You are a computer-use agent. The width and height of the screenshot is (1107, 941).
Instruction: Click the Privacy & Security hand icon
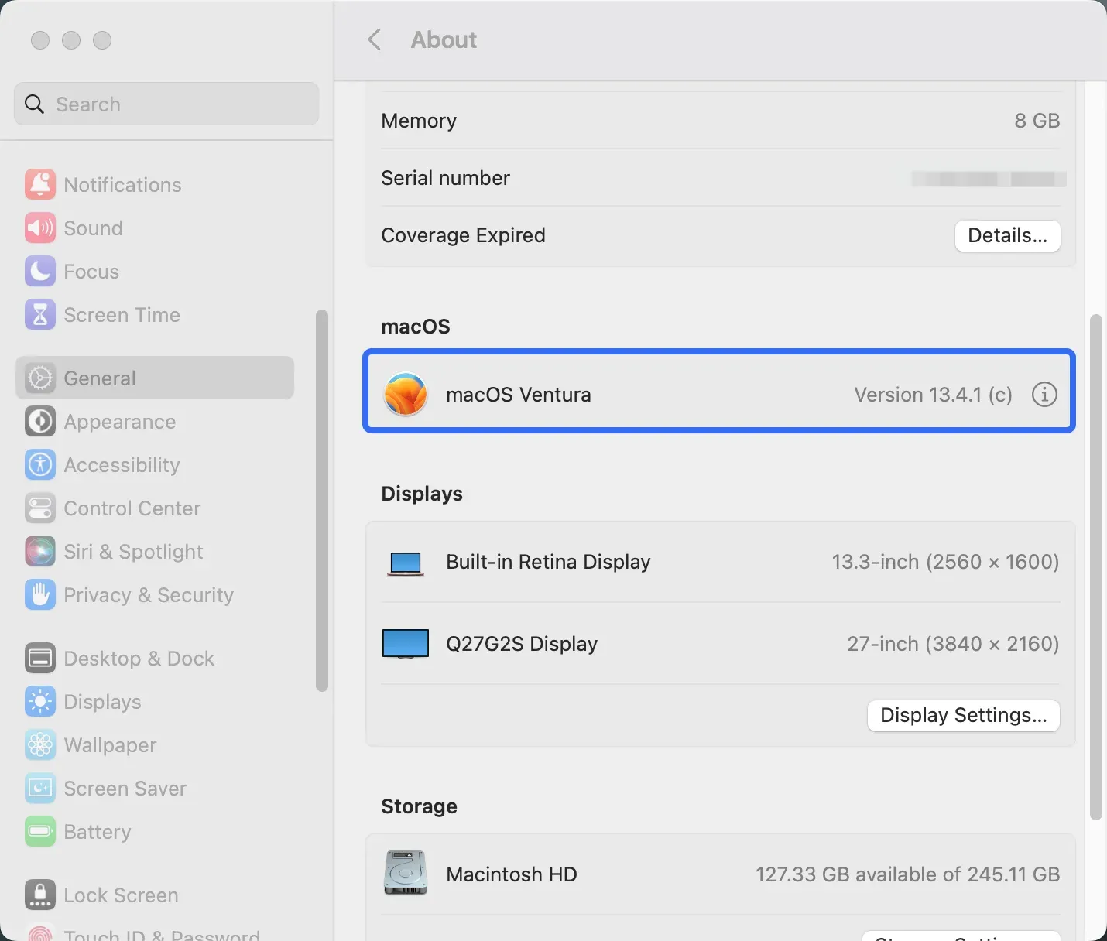click(40, 595)
